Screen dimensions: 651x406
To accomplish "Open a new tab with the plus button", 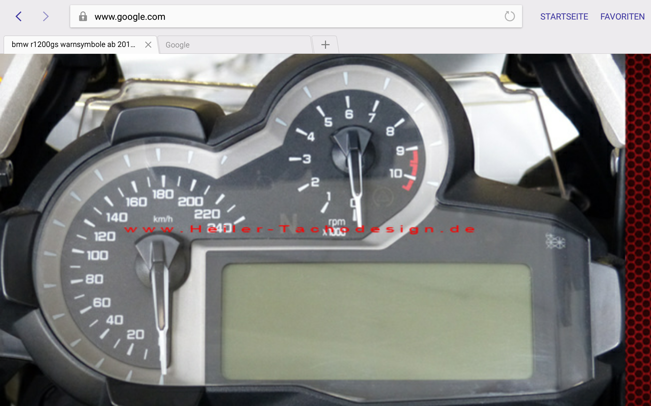I will [x=325, y=45].
